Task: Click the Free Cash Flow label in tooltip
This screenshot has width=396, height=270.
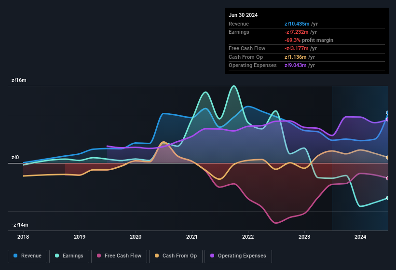Action: point(247,48)
